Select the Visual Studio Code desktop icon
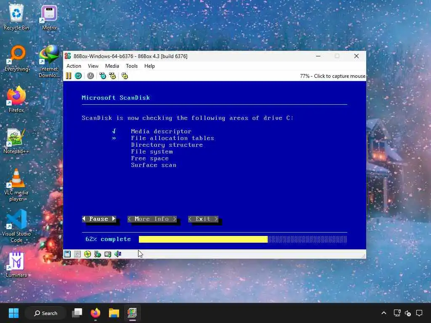 (16, 226)
